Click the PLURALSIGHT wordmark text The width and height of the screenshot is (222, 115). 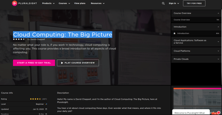pos(27,3)
